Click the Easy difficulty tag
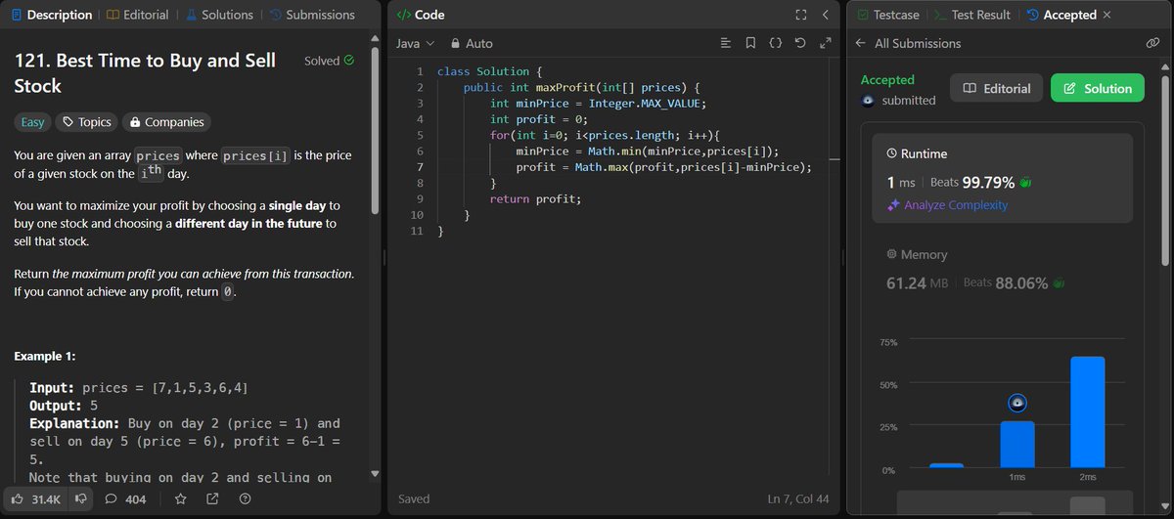The height and width of the screenshot is (519, 1174). [x=31, y=122]
